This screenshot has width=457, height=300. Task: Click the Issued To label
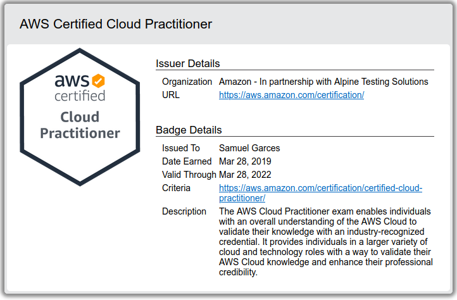click(x=181, y=148)
